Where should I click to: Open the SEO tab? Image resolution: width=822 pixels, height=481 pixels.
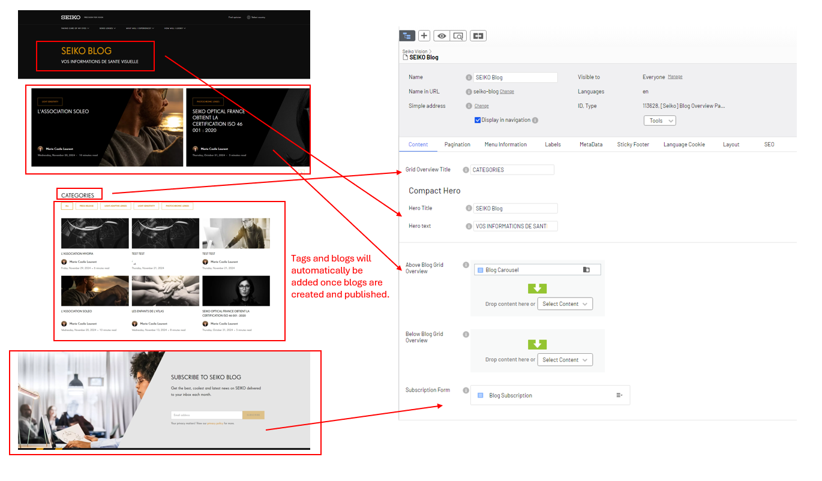coord(769,145)
